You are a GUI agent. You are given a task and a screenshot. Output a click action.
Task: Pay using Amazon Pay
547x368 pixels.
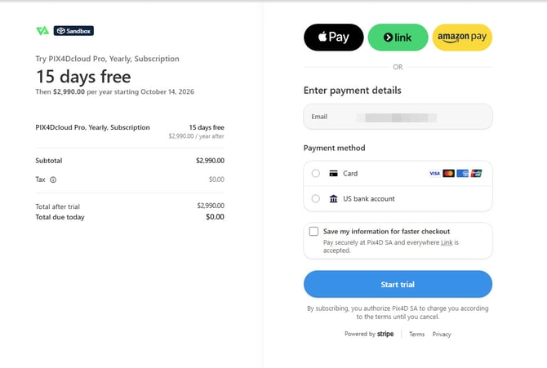[x=462, y=38]
